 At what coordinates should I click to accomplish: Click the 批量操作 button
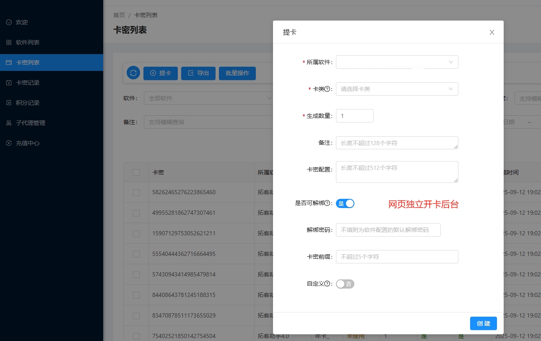(237, 73)
